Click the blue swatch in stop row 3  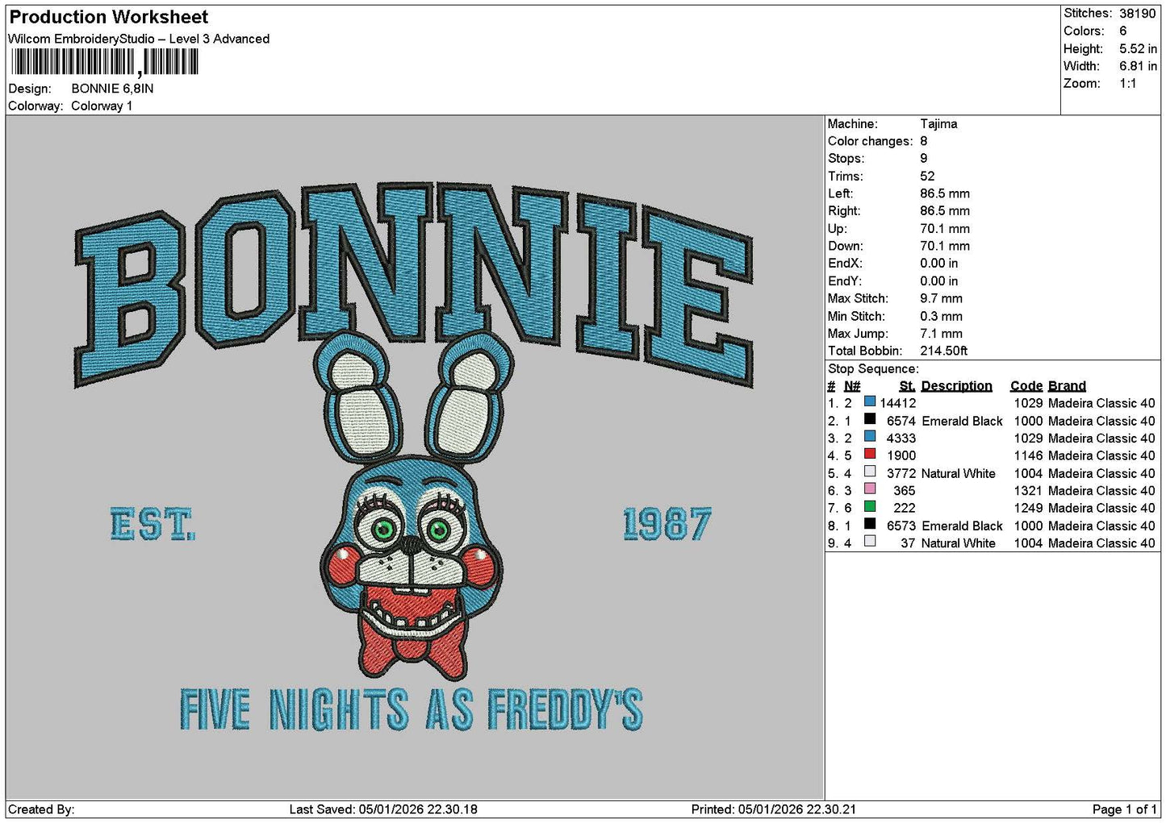[870, 437]
